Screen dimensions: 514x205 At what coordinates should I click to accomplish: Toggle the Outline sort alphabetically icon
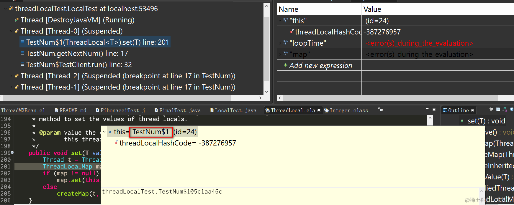tap(505, 110)
